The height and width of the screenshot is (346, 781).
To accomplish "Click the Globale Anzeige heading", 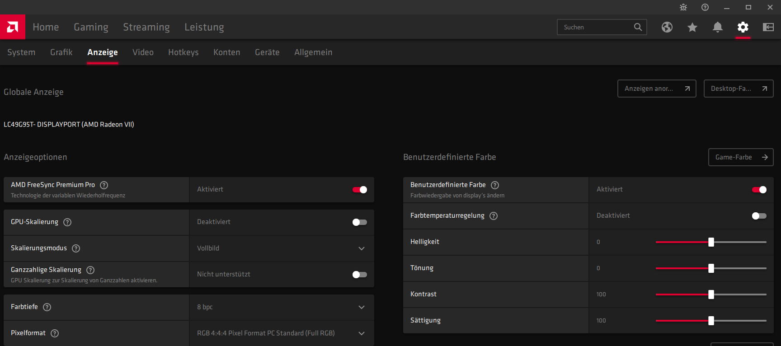I will 33,92.
